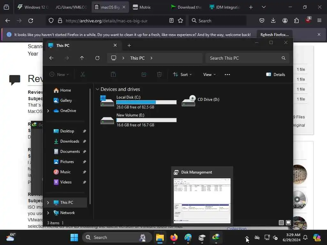Select Gallery in navigation pane
This screenshot has height=245, width=327.
[66, 100]
